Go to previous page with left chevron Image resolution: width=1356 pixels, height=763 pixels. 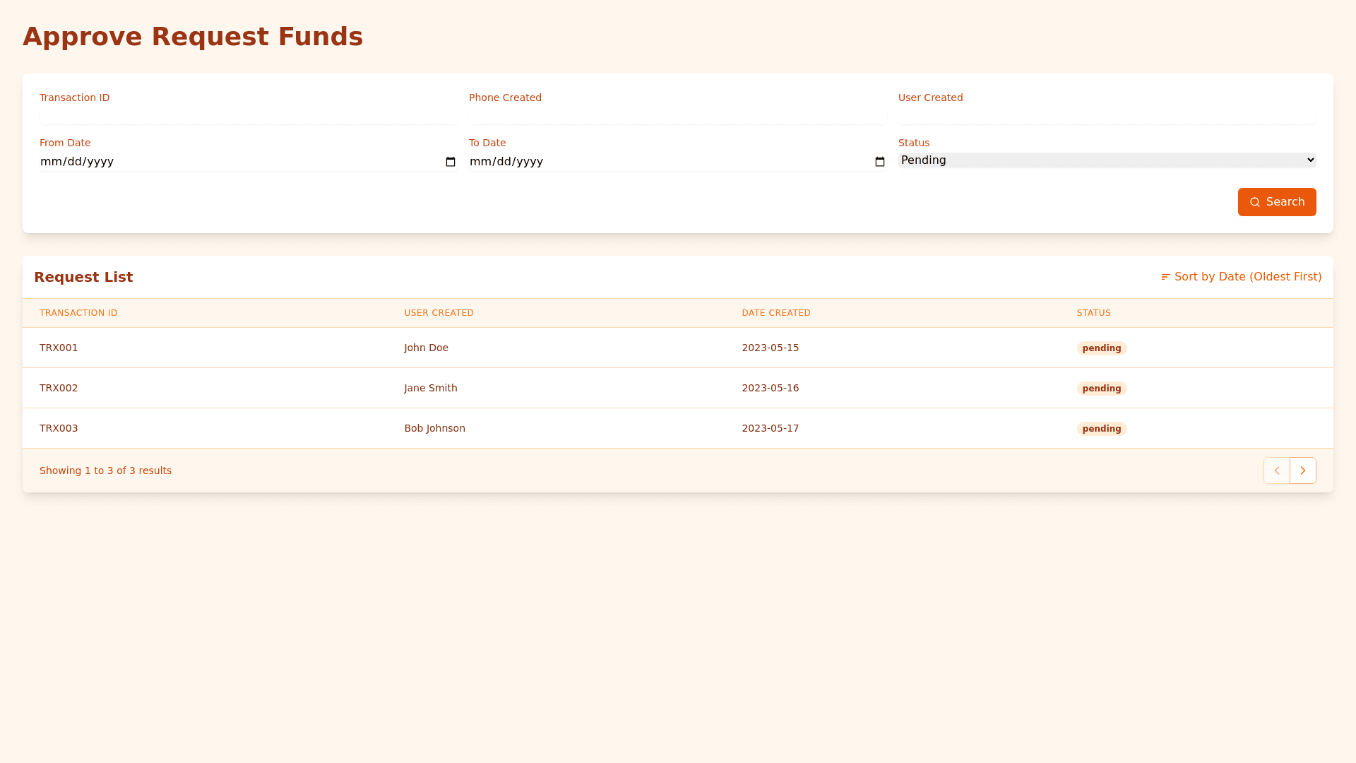1277,471
